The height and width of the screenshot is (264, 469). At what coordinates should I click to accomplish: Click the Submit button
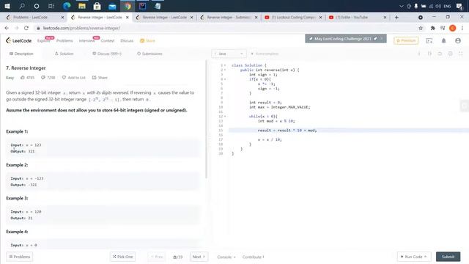tap(448, 257)
